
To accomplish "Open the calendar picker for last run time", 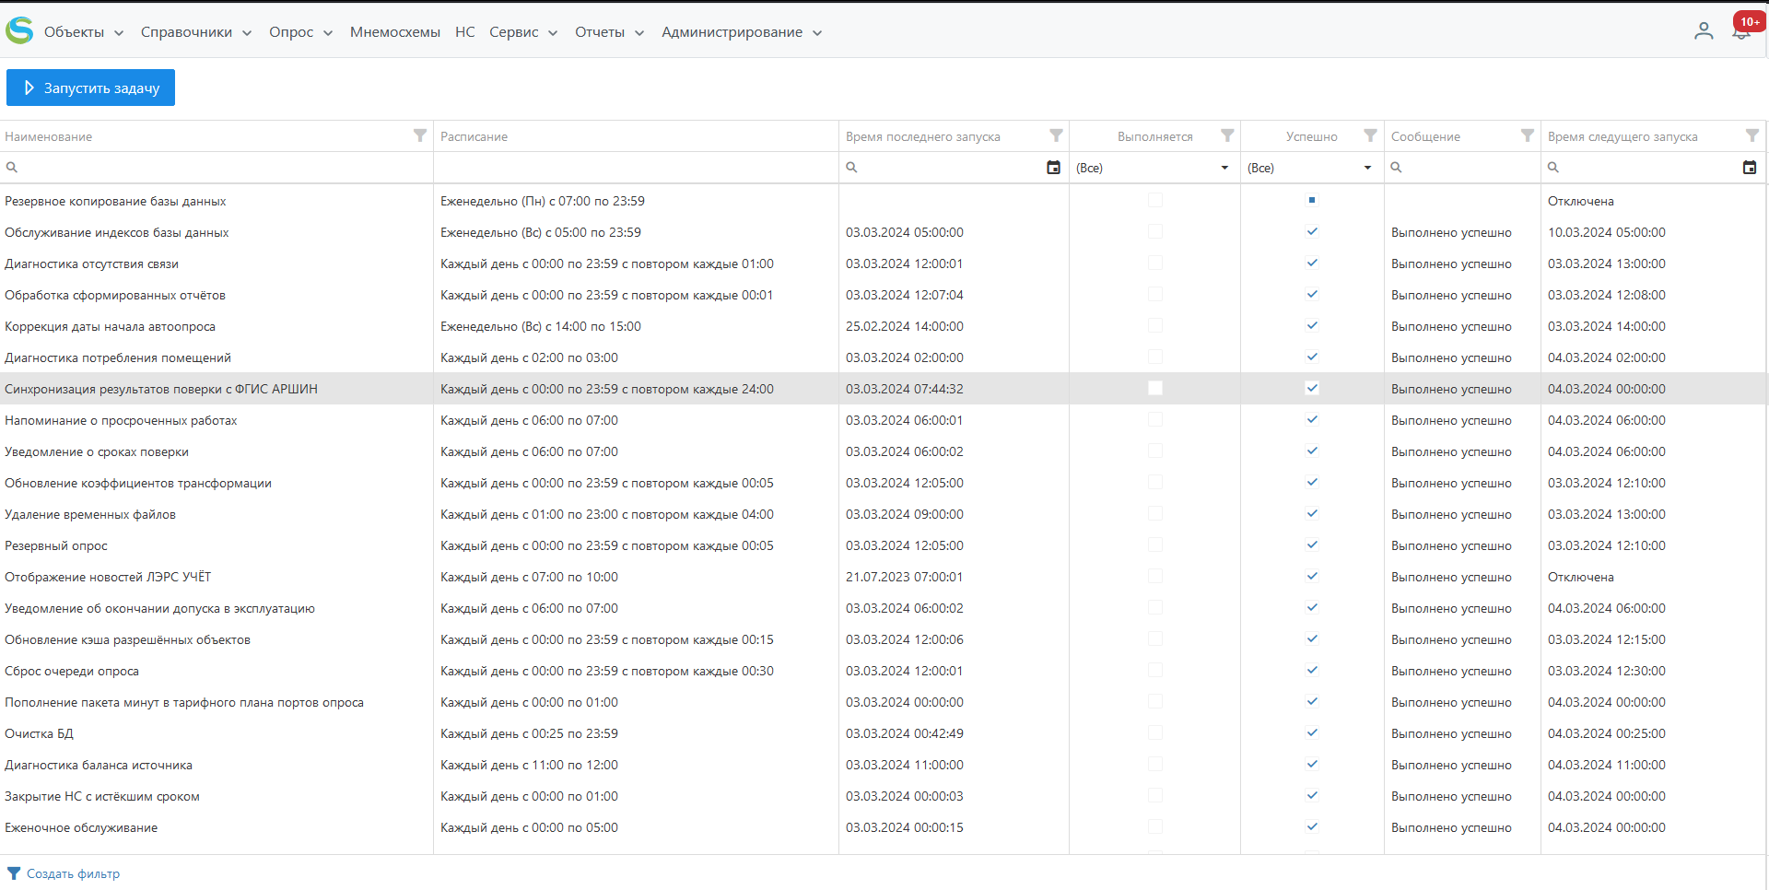I will pyautogui.click(x=1053, y=168).
